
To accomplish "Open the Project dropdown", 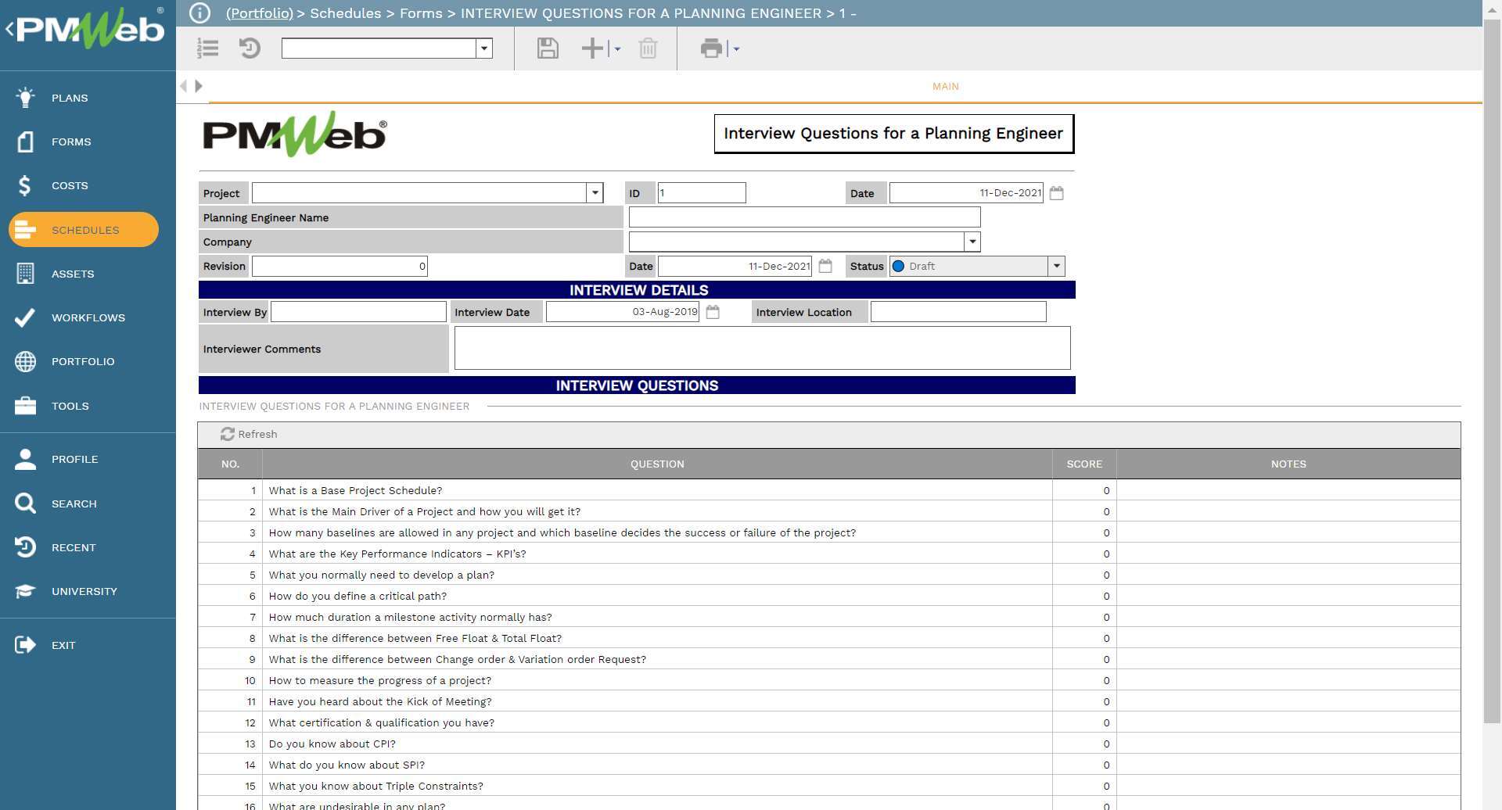I will click(595, 192).
